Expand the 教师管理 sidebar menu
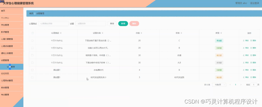 (12, 32)
